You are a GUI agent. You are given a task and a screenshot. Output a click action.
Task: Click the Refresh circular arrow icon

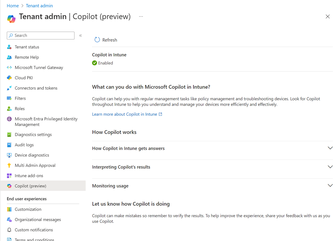[97, 40]
